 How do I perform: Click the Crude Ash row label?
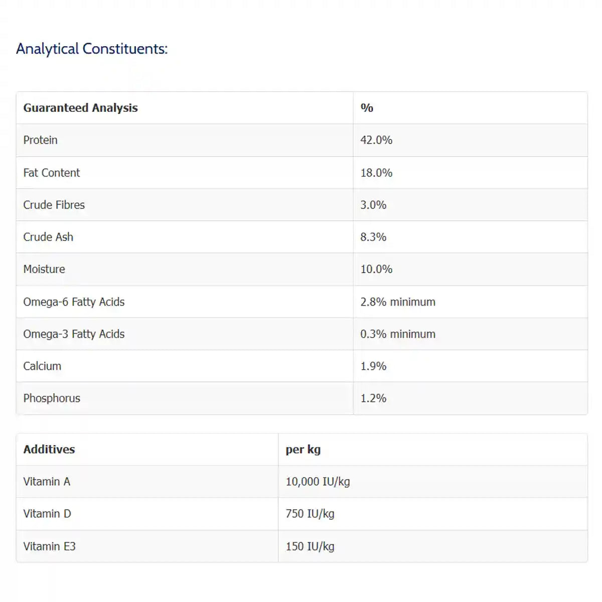pyautogui.click(x=48, y=237)
